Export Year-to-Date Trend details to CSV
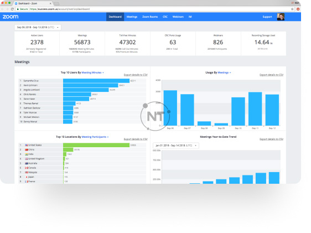This screenshot has height=233, width=311. pyautogui.click(x=271, y=139)
